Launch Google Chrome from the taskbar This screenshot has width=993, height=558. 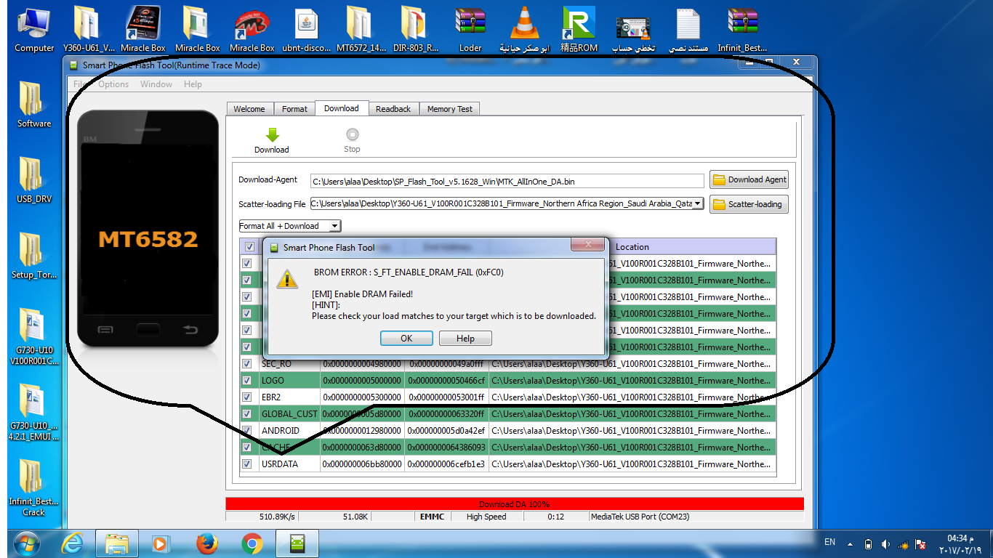click(252, 543)
